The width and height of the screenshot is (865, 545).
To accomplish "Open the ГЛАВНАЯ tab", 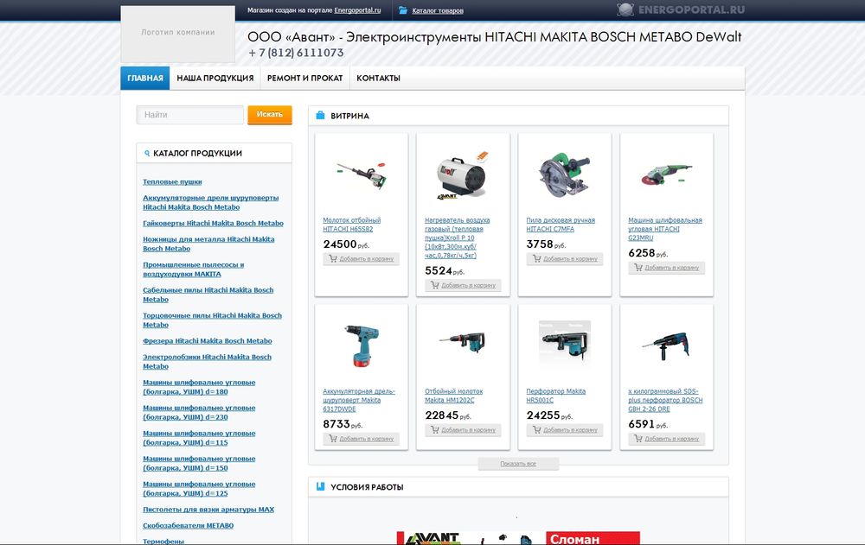I will click(x=145, y=79).
